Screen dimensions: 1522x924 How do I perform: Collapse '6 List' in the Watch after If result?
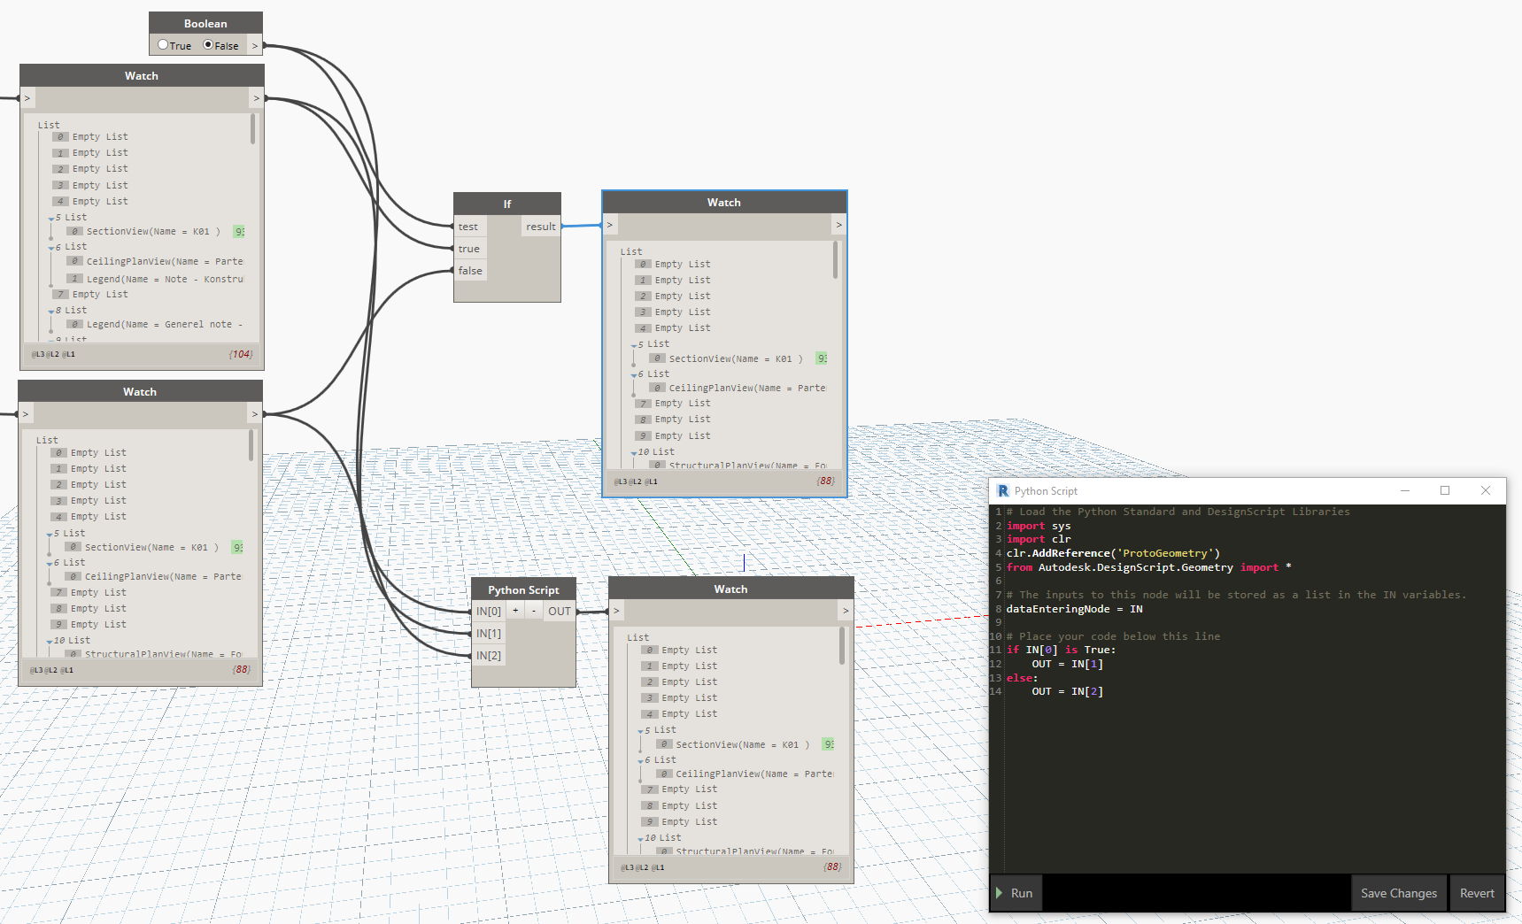point(634,375)
